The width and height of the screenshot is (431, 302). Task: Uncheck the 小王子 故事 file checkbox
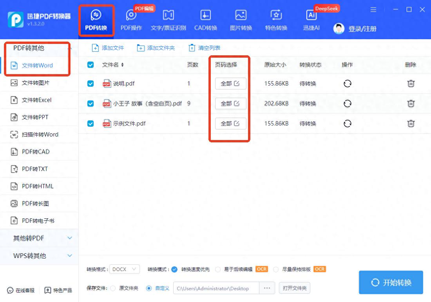point(91,104)
